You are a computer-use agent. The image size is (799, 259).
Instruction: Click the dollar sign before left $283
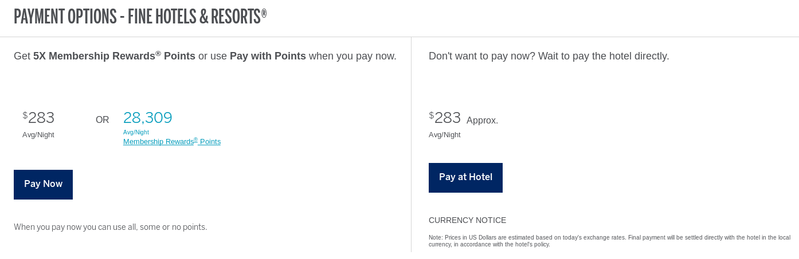click(x=25, y=115)
